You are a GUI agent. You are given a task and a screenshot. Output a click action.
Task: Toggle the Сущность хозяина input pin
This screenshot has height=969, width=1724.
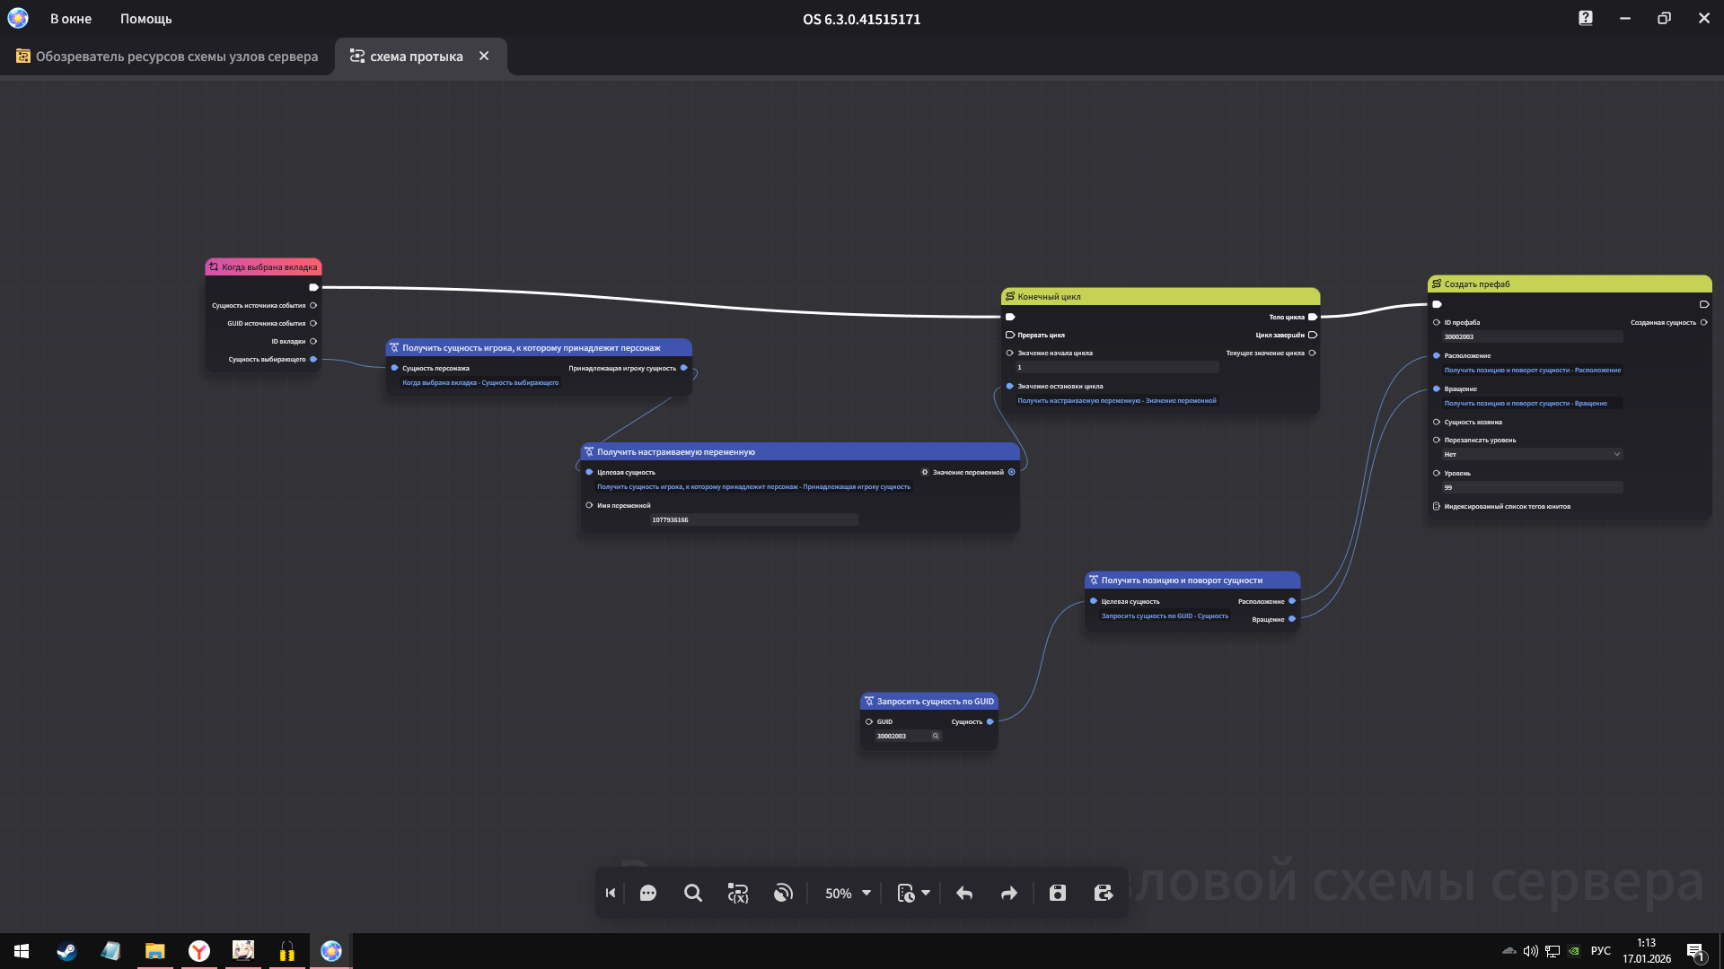(x=1437, y=422)
